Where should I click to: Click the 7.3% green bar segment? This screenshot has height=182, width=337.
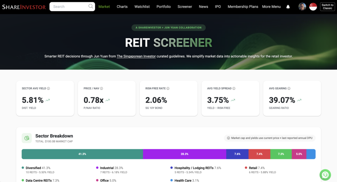click(x=281, y=154)
